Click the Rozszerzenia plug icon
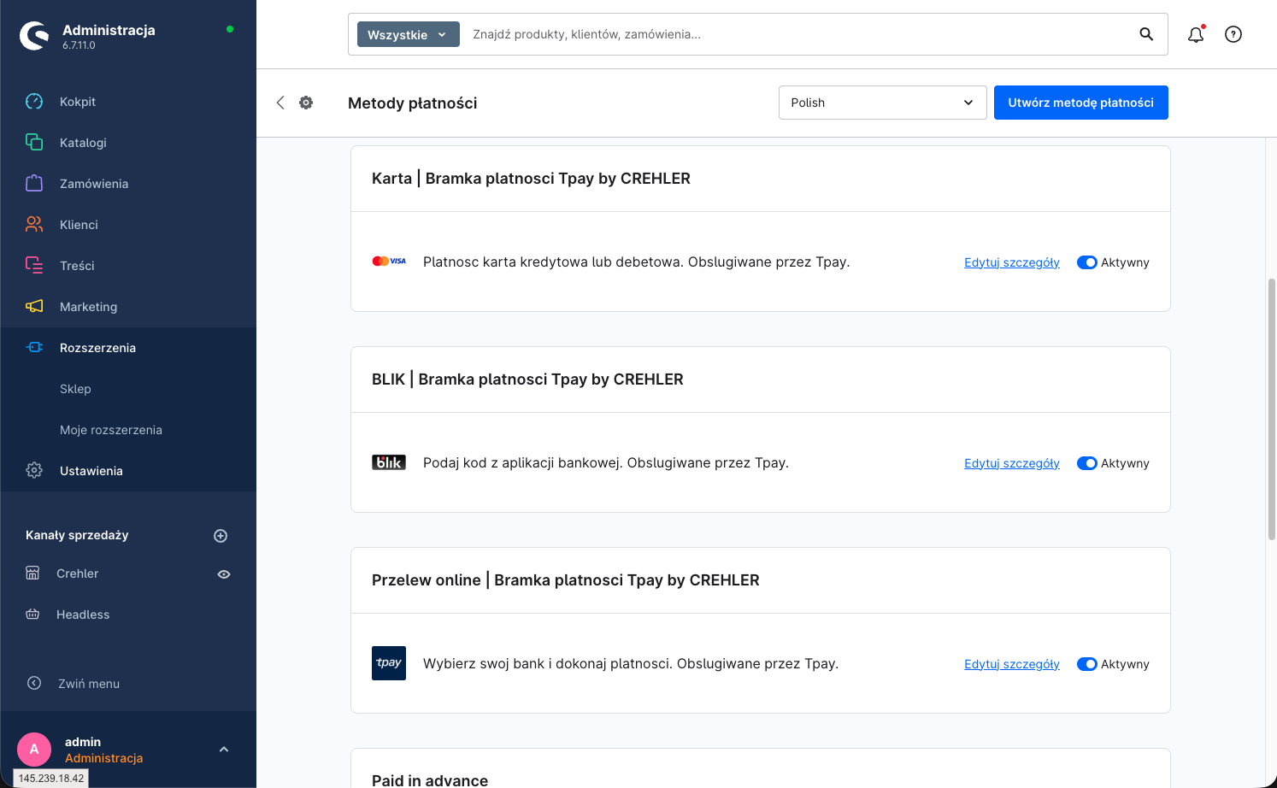1277x788 pixels. point(34,348)
